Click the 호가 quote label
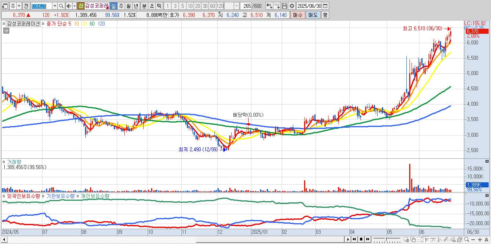This screenshot has width=491, height=244. coord(174,15)
